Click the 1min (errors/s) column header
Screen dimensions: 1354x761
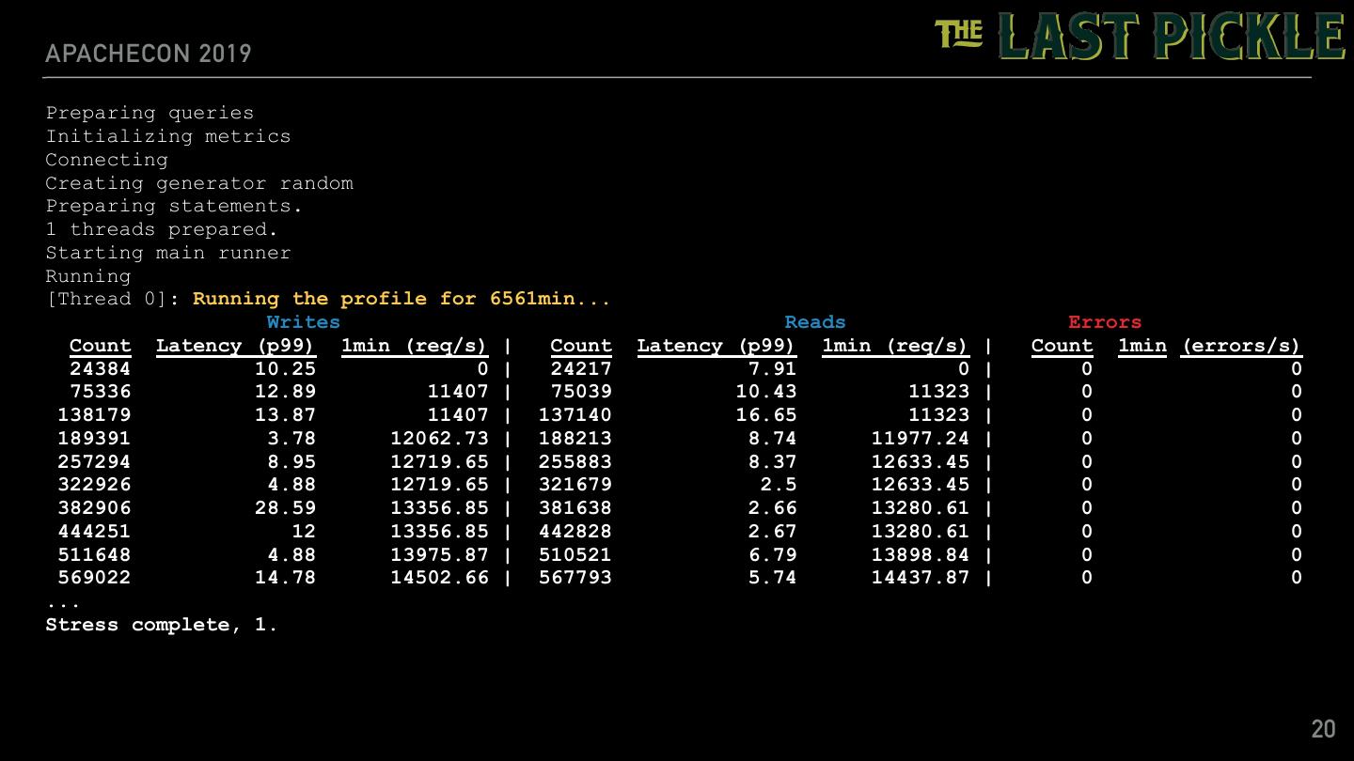tap(1208, 346)
